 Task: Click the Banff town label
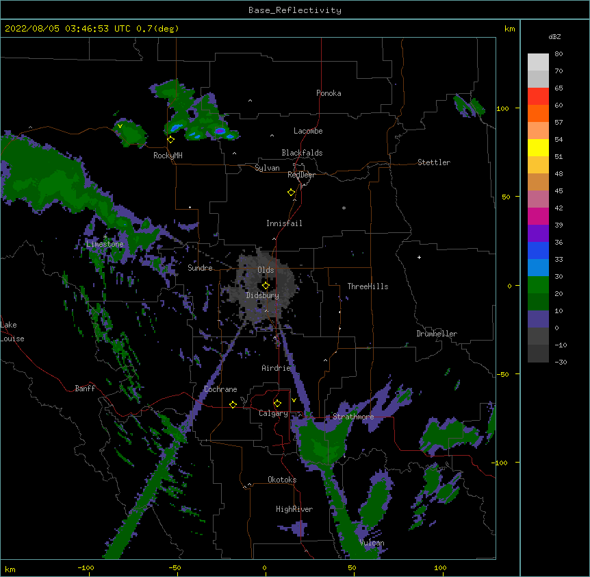click(85, 389)
